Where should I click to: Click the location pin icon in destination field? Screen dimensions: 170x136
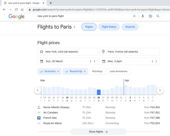coord(103,52)
